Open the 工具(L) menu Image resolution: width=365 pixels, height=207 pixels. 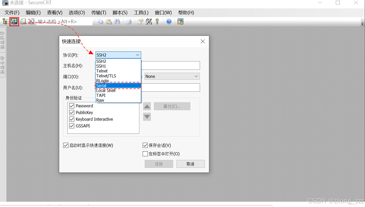coord(141,13)
